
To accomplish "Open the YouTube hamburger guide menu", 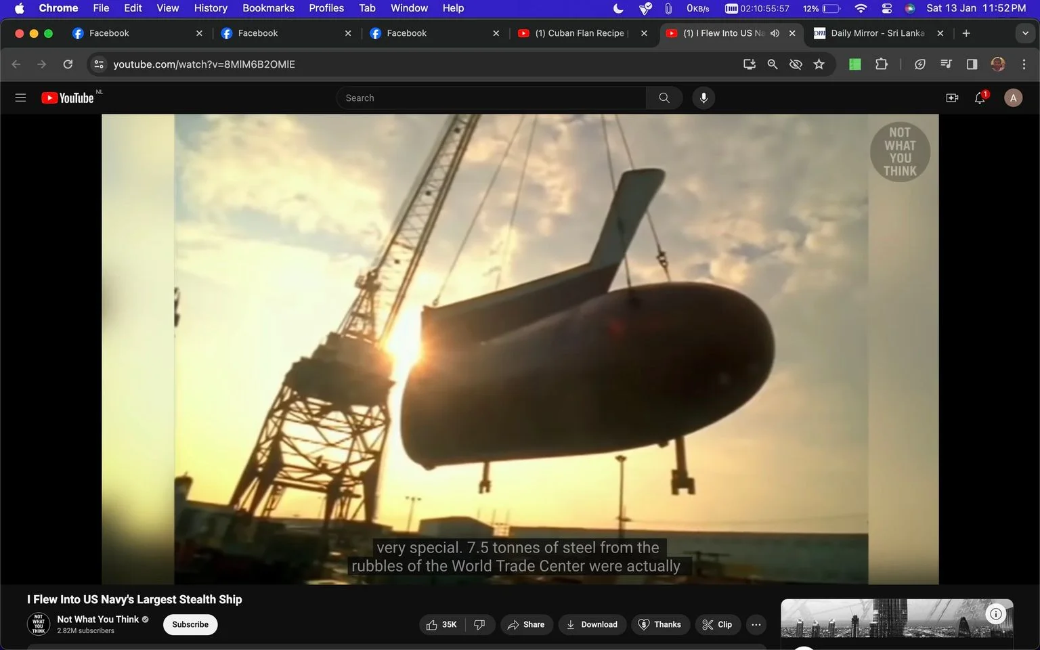I will (x=20, y=98).
